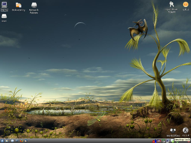Open the terminal icon in taskbar
This screenshot has width=191, height=143.
click(x=17, y=141)
